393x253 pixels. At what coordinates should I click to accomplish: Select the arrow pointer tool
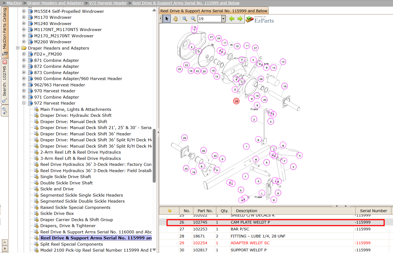(x=167, y=19)
